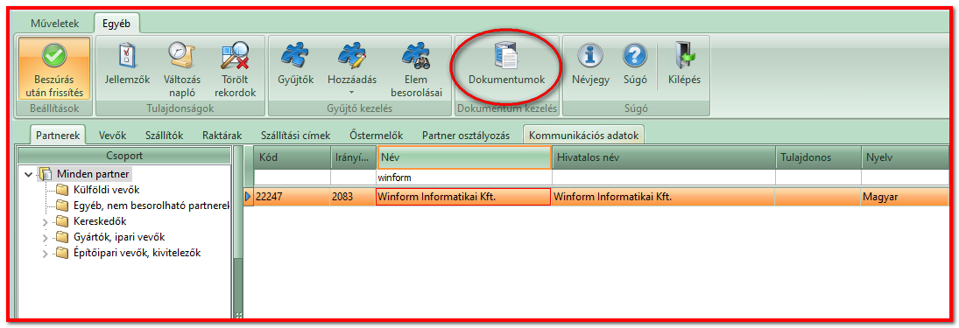Click the Hivatalos név column header
This screenshot has width=959, height=328.
coord(664,157)
